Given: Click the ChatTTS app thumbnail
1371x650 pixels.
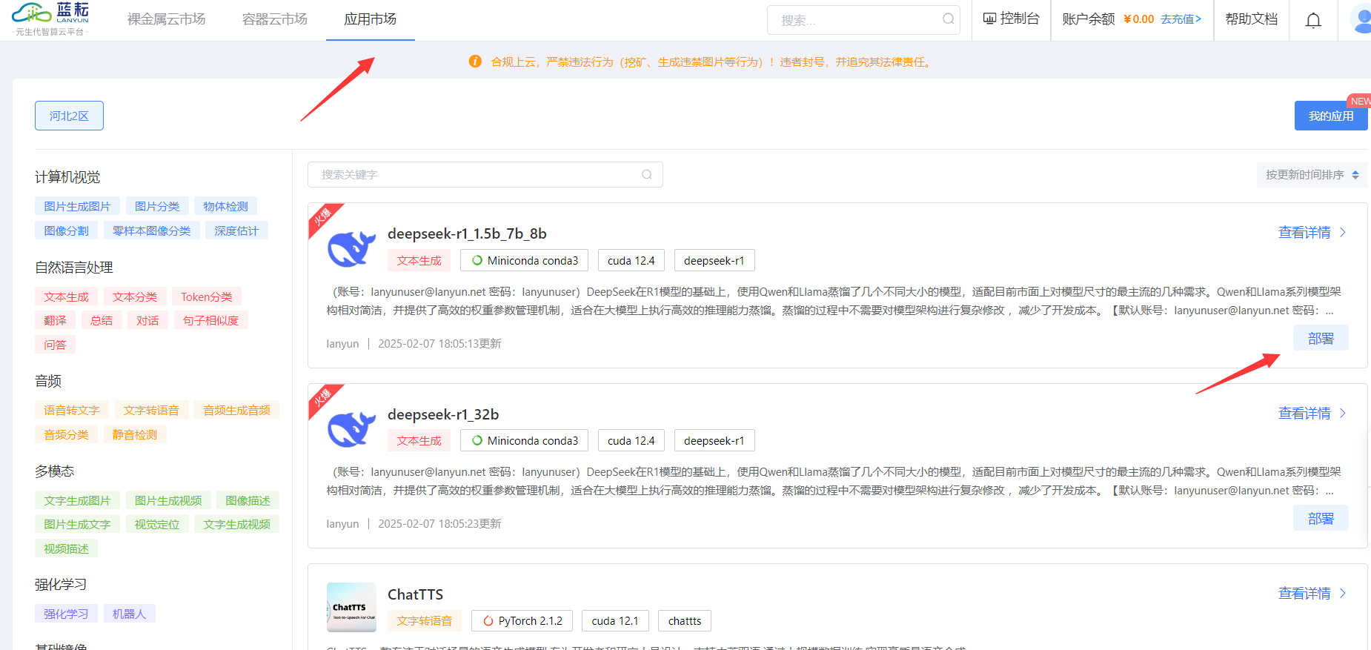Looking at the screenshot, I should pos(351,607).
